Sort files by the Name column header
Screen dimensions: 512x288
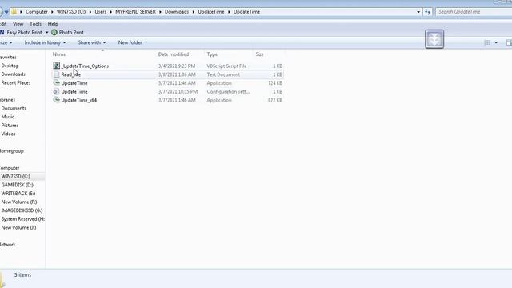tap(59, 54)
